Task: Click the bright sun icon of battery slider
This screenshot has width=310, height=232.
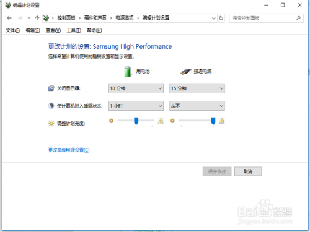Action: 161,121
